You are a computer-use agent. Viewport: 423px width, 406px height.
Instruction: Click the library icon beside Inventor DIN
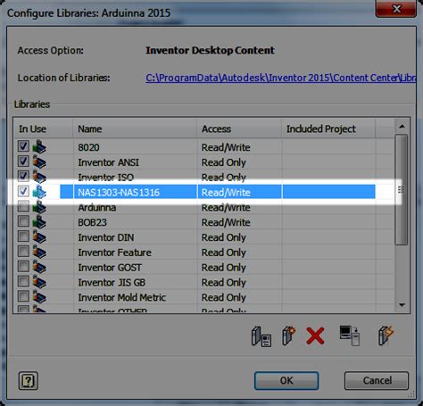pos(39,237)
